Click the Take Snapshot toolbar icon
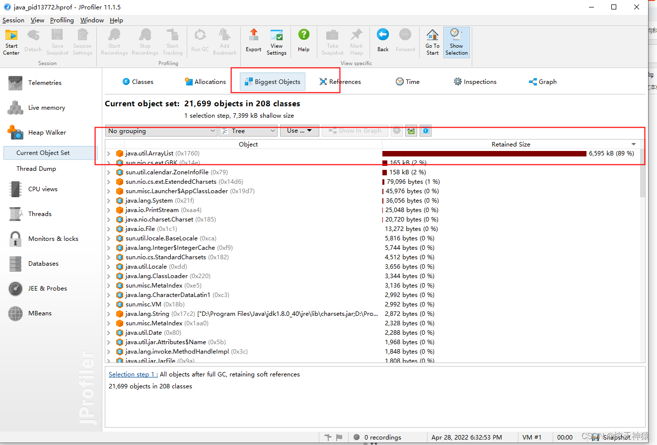The height and width of the screenshot is (445, 657). [332, 42]
